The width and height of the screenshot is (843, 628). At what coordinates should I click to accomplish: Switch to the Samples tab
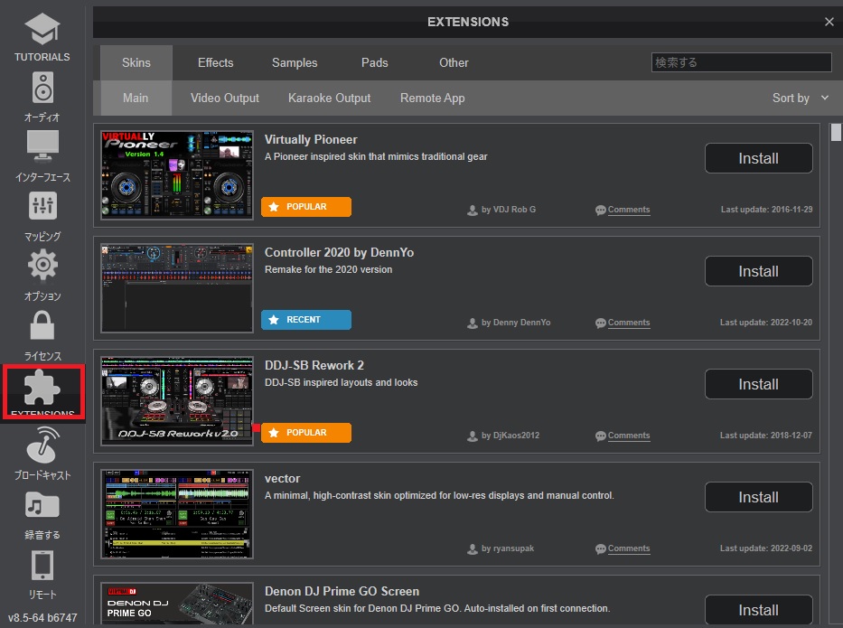[295, 62]
